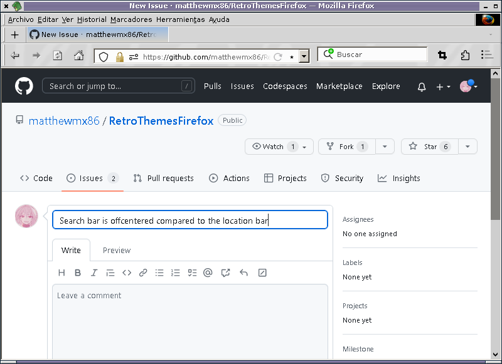Open the list all tabs arrow
The height and width of the screenshot is (364, 502).
click(491, 34)
